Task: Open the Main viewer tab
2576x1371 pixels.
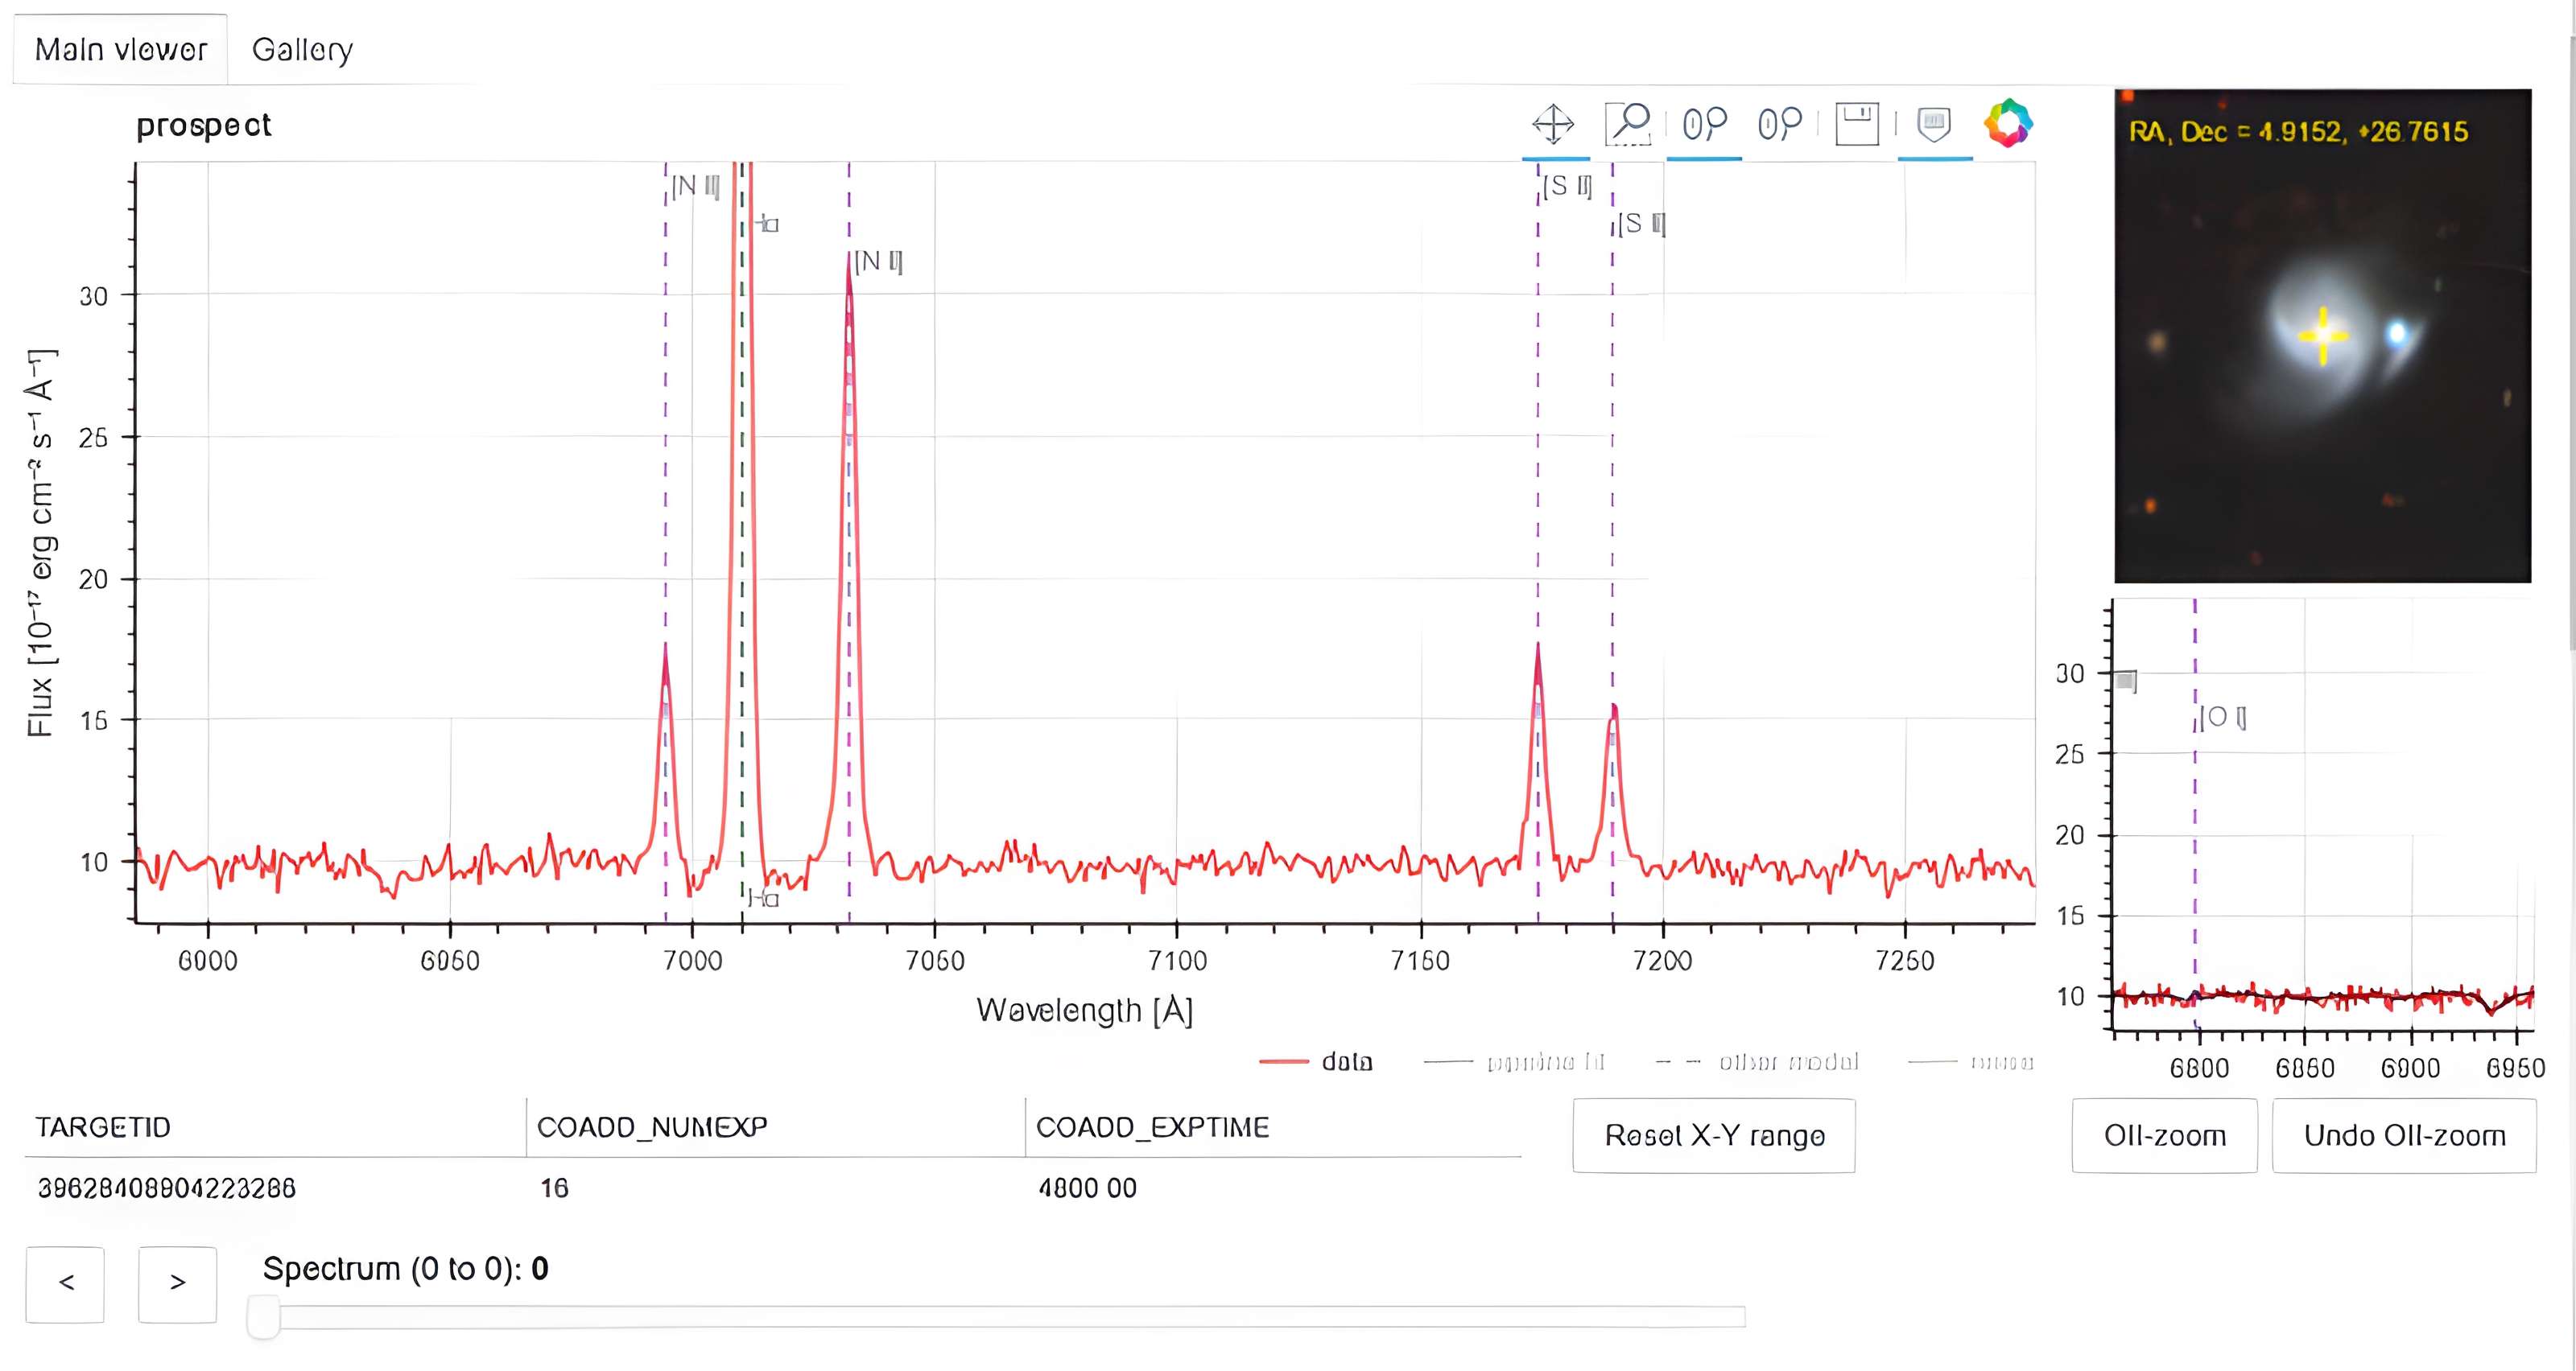Action: pyautogui.click(x=120, y=49)
